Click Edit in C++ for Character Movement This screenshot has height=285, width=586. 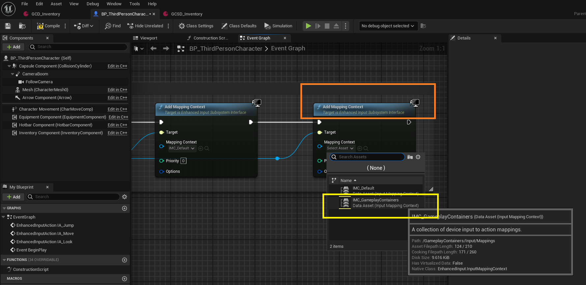point(117,109)
